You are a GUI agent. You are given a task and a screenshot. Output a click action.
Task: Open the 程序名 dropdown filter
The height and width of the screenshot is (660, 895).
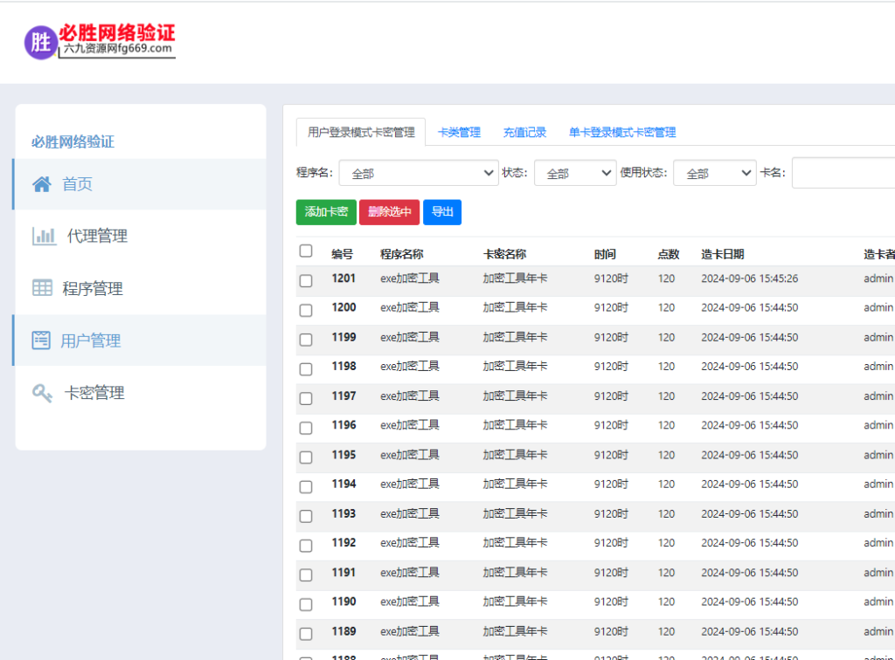pos(419,174)
